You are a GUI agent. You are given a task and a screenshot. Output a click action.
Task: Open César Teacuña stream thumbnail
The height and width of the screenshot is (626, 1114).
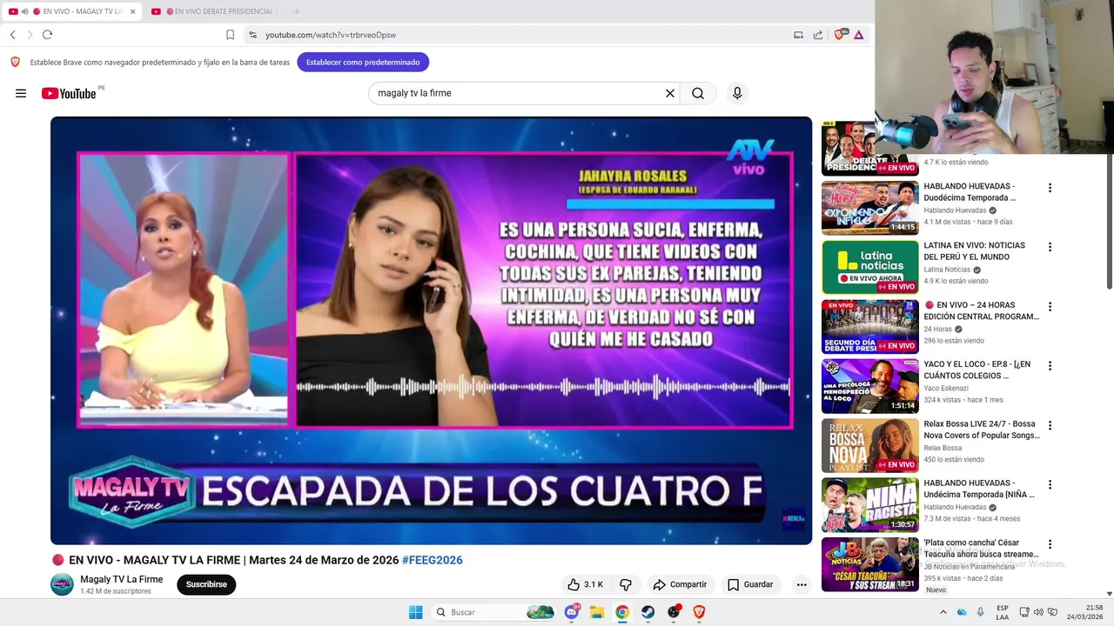(x=869, y=564)
